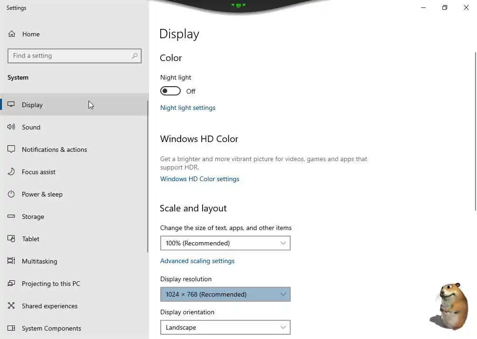Open the text size scaling dropdown
The width and height of the screenshot is (477, 339).
pyautogui.click(x=225, y=243)
